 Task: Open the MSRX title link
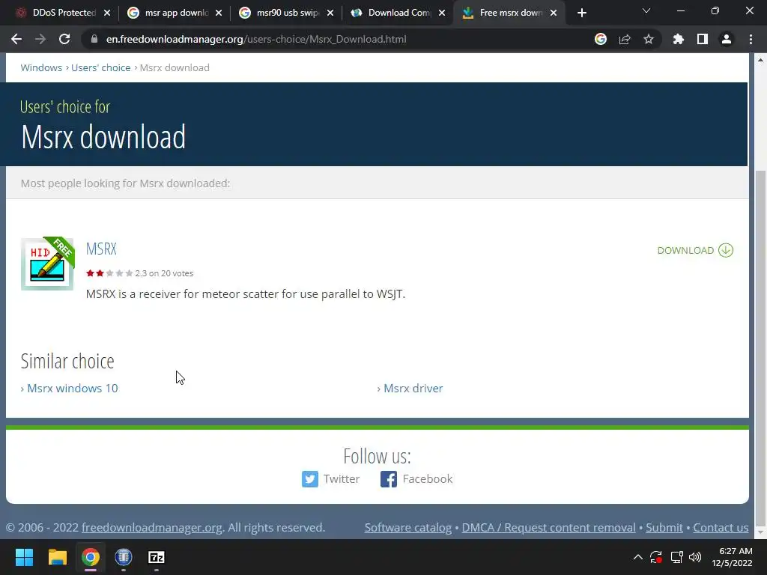[x=101, y=249]
